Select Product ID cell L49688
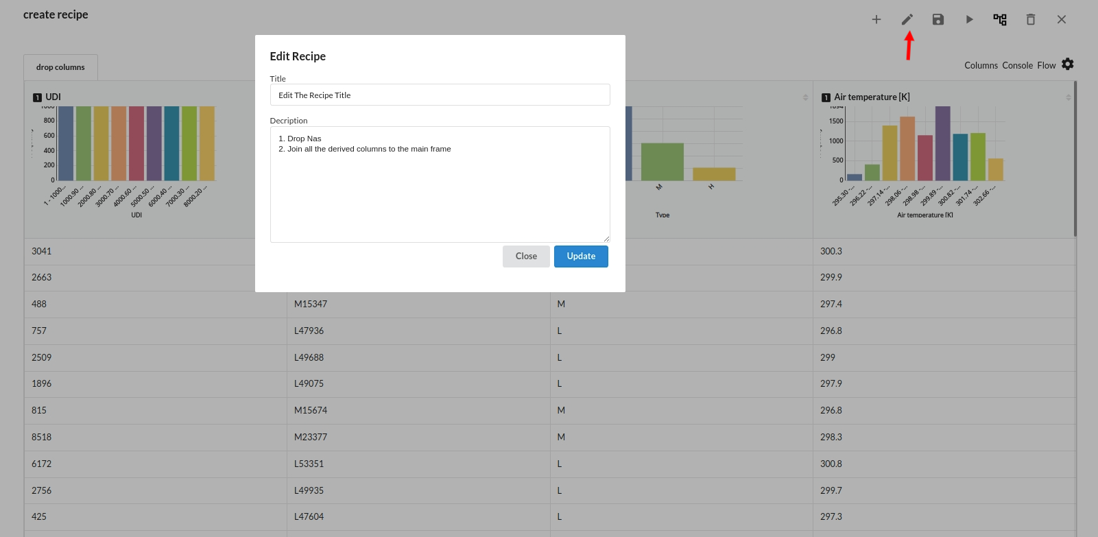Image resolution: width=1098 pixels, height=537 pixels. point(418,358)
